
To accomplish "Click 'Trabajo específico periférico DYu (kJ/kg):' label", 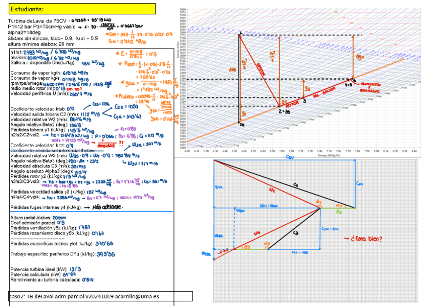I will (x=53, y=254).
